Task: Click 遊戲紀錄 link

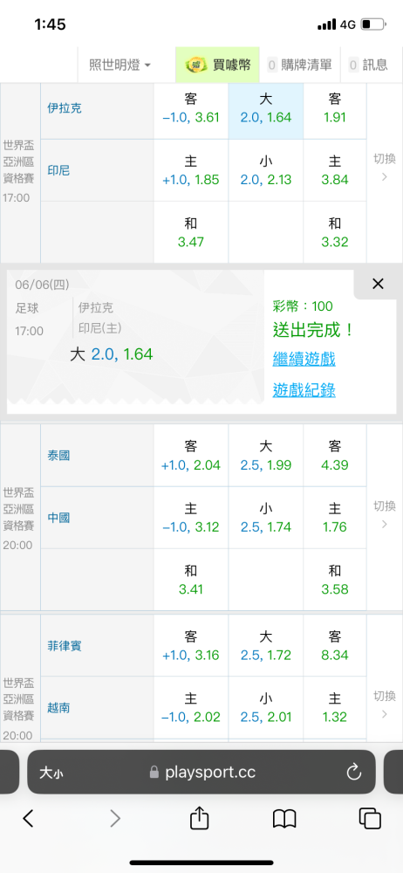Action: coord(304,390)
